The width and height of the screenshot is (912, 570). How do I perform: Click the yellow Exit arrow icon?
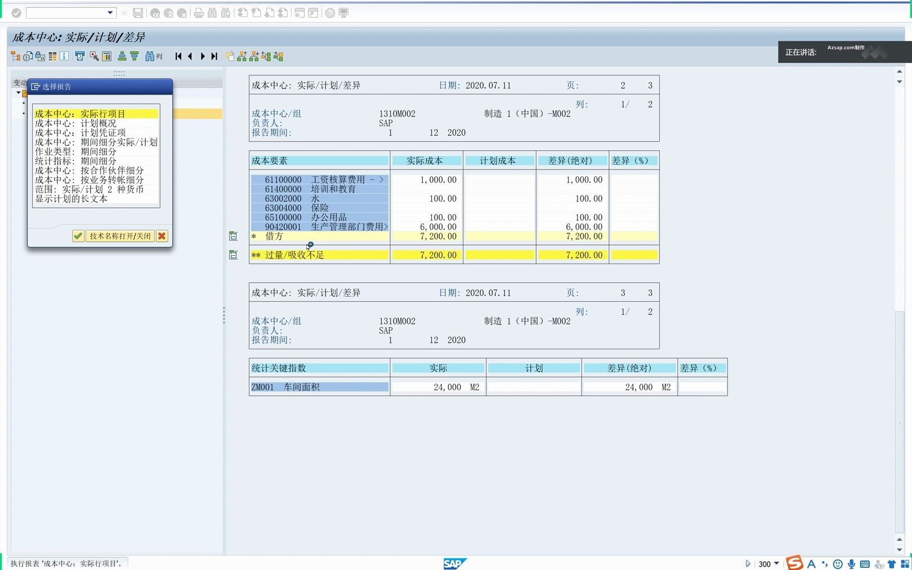(168, 13)
